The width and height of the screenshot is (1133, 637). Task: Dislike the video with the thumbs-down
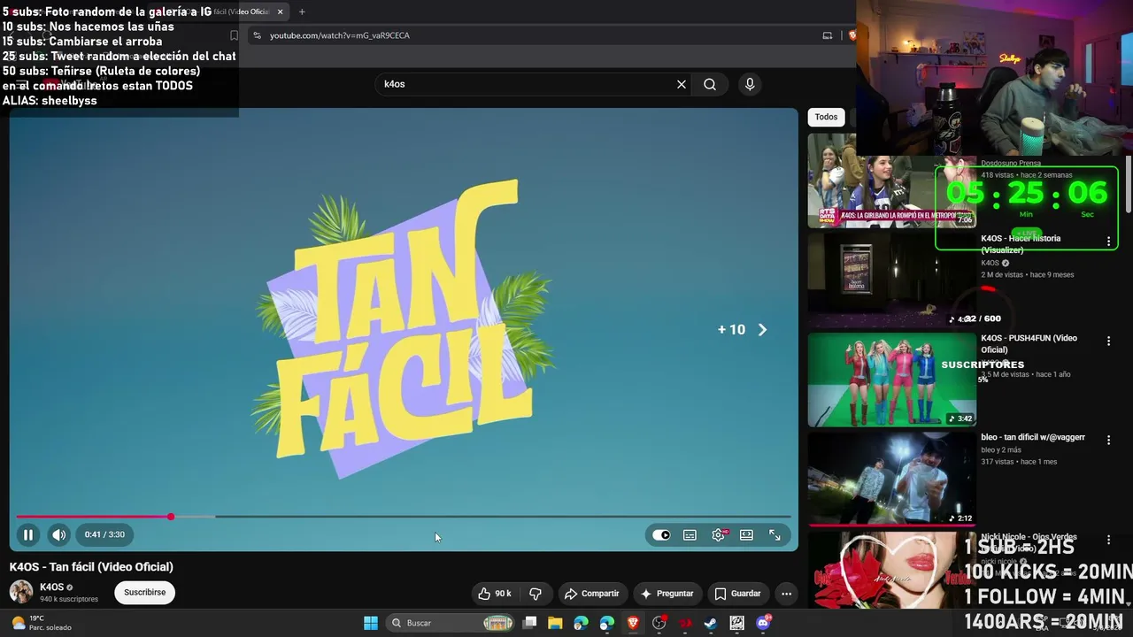(x=536, y=594)
